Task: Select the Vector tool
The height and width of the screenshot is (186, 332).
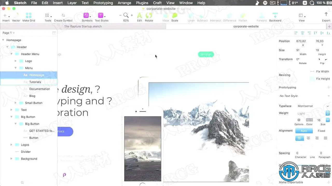Action: click(x=16, y=17)
